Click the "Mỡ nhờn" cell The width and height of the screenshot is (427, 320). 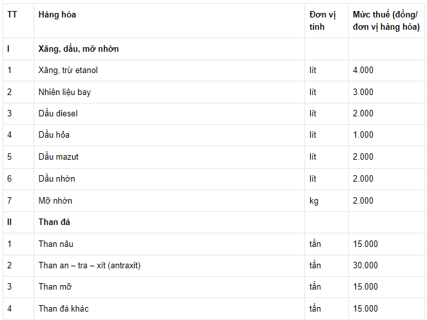tap(55, 200)
